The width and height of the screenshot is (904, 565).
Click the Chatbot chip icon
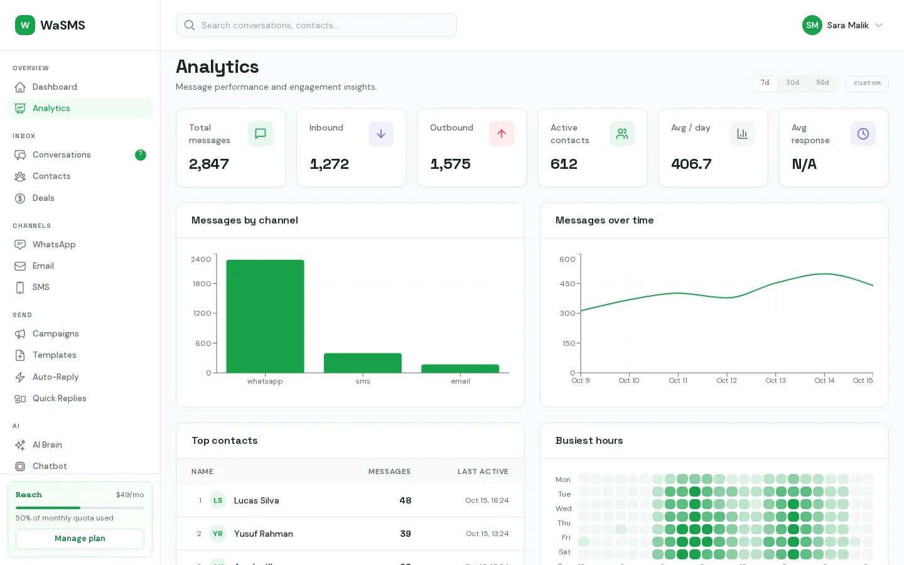click(x=20, y=466)
